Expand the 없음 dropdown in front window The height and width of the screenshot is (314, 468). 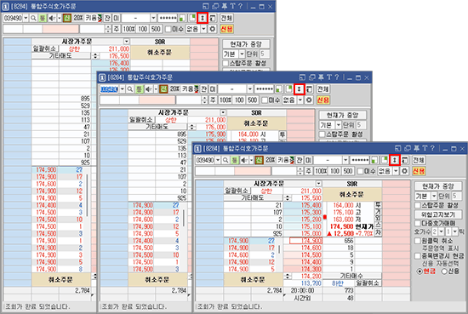[396, 171]
